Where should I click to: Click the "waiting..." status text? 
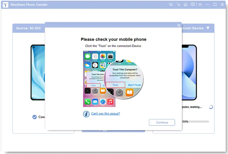click(196, 107)
